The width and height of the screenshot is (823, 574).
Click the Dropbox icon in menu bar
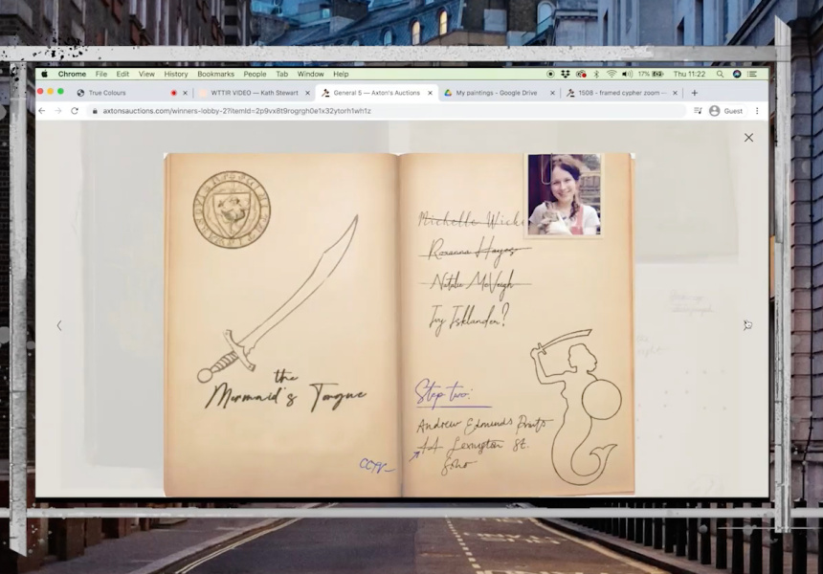566,74
